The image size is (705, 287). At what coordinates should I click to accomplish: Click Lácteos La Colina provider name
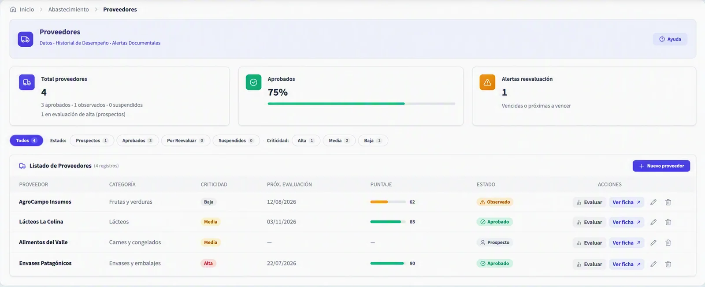coord(41,222)
